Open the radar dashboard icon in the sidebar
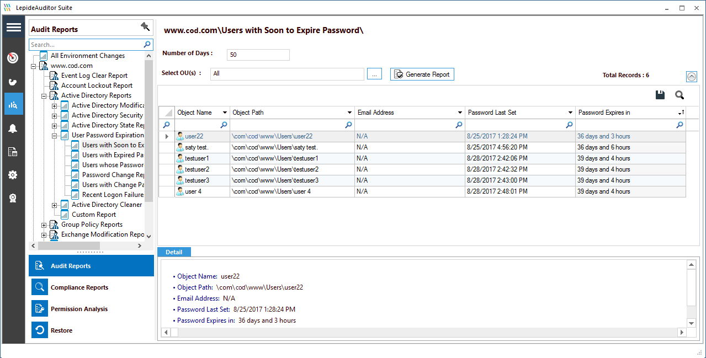The image size is (706, 358). [13, 58]
